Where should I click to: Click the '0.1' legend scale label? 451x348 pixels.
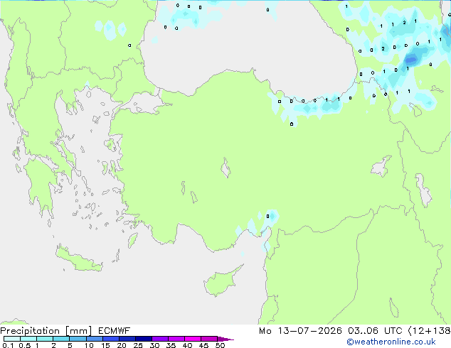pyautogui.click(x=8, y=345)
